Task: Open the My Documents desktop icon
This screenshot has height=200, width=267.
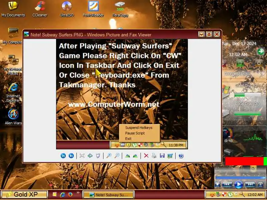Action: (13, 9)
